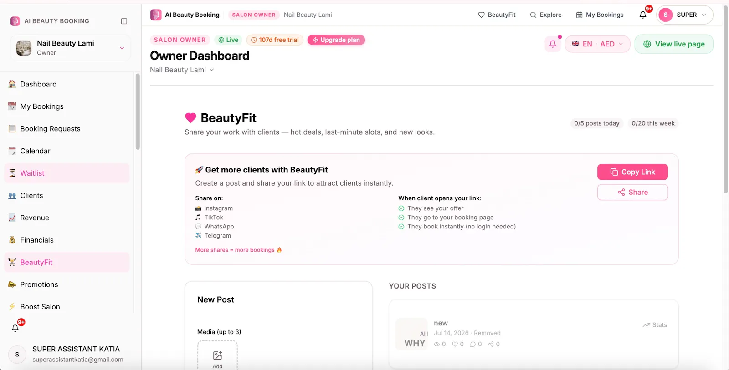This screenshot has height=370, width=729.
Task: Click the S user avatar in sidebar footer
Action: (x=17, y=354)
